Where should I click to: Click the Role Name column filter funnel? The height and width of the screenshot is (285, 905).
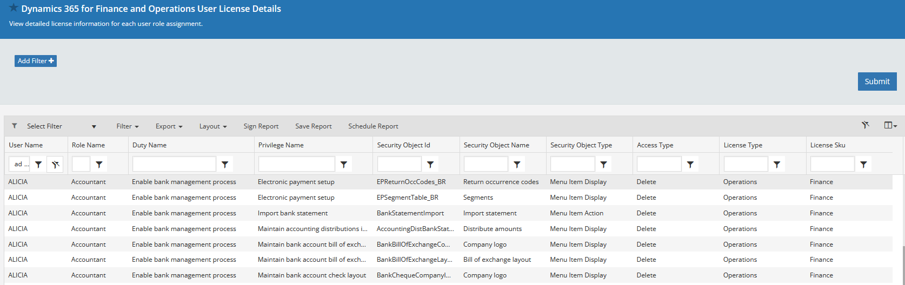[99, 165]
